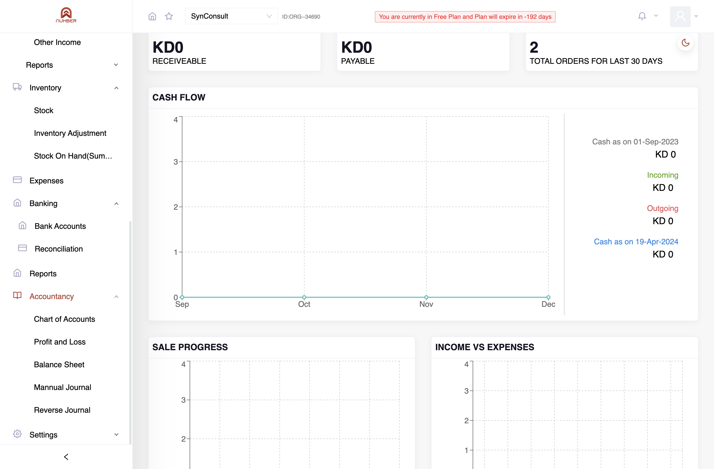Open Other Income menu item

point(57,42)
